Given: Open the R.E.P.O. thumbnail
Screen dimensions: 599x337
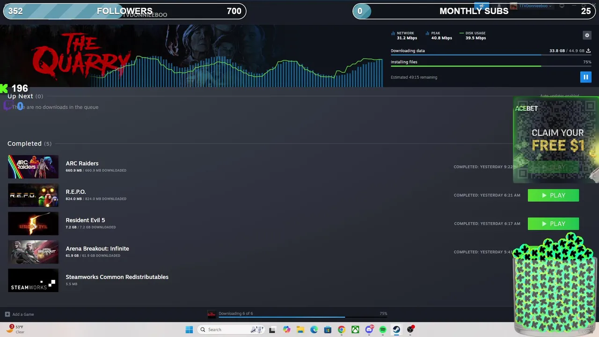Looking at the screenshot, I should 33,195.
